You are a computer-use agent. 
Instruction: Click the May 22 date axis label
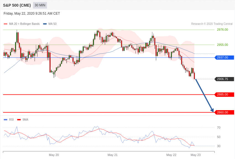[171, 155]
